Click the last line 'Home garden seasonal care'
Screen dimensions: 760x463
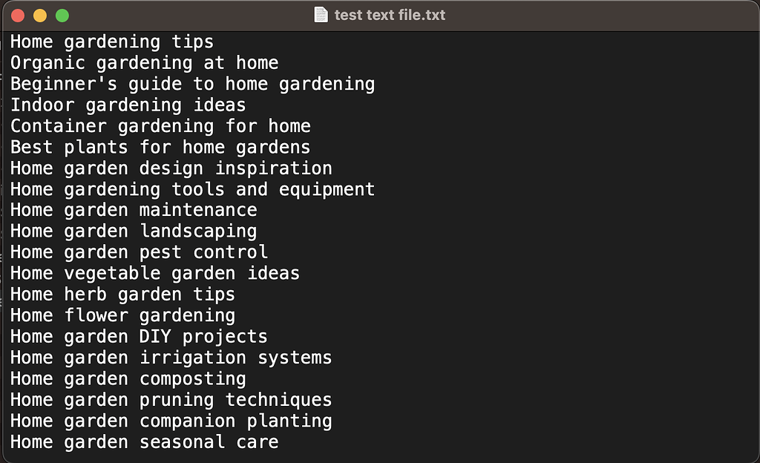(145, 442)
